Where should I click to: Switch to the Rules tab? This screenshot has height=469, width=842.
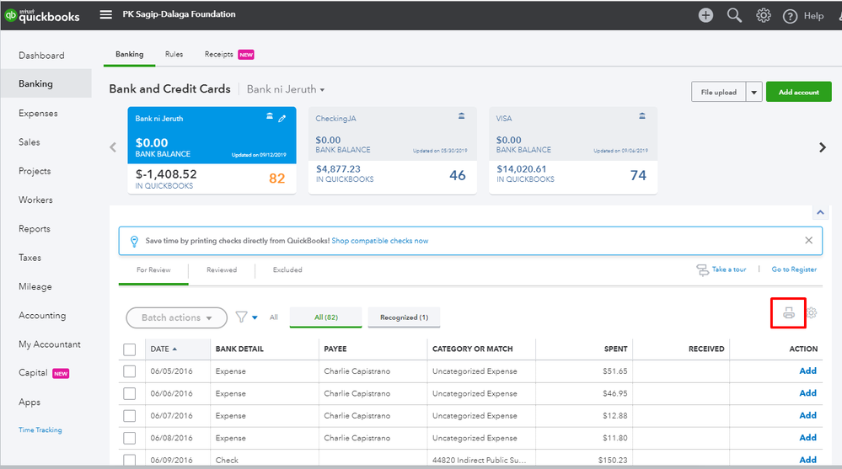coord(174,55)
